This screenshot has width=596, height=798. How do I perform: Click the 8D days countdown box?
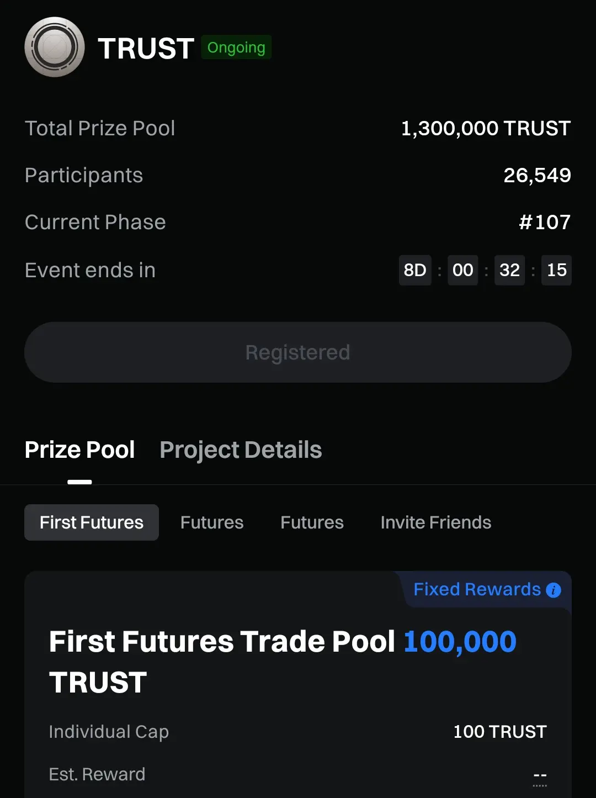(x=415, y=270)
